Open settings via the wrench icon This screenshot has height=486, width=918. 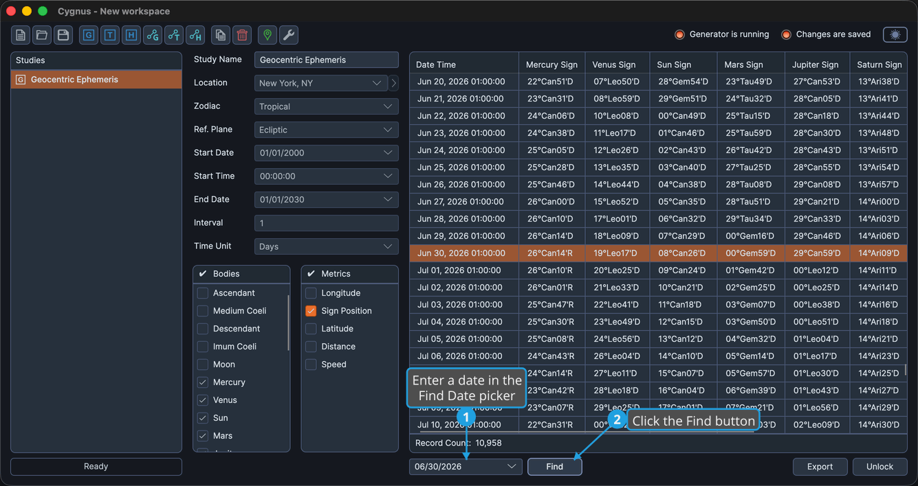click(x=289, y=35)
